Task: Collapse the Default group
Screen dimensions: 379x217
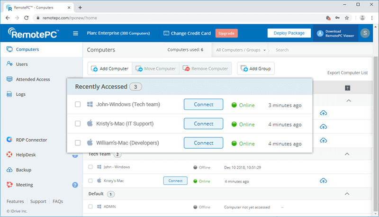Action: [x=347, y=194]
